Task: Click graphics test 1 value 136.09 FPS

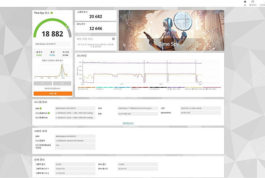Action: (x=75, y=169)
